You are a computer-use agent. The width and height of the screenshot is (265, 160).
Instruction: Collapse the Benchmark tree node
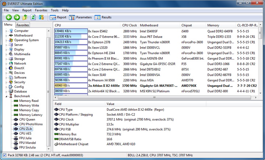tap(6, 96)
